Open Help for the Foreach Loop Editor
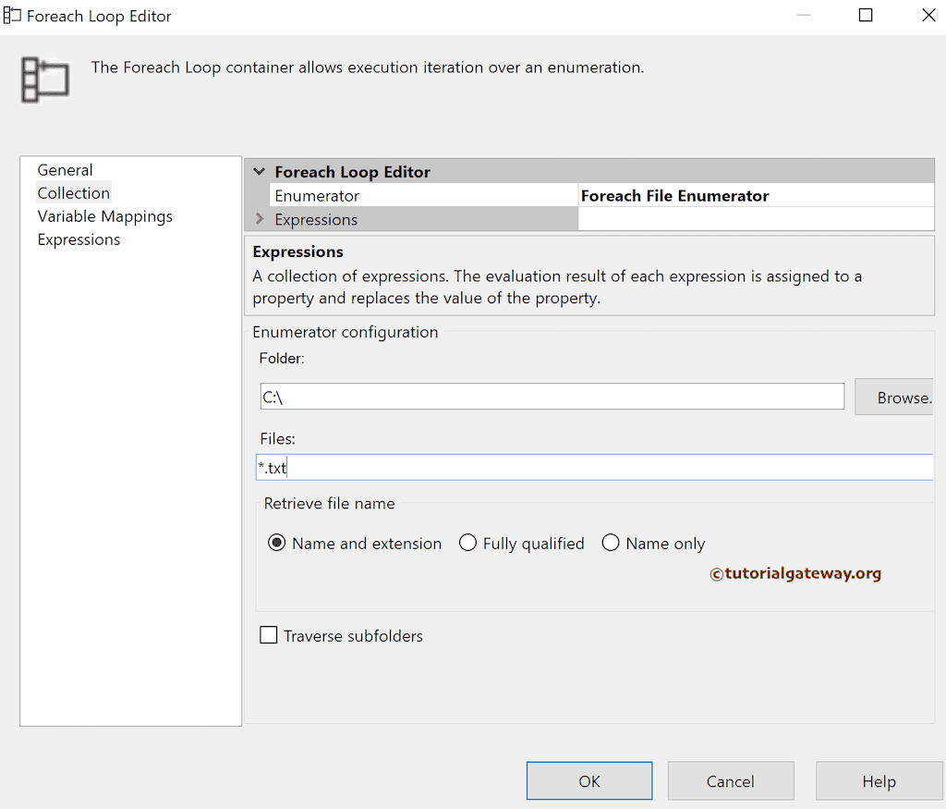This screenshot has height=809, width=946. click(x=879, y=780)
